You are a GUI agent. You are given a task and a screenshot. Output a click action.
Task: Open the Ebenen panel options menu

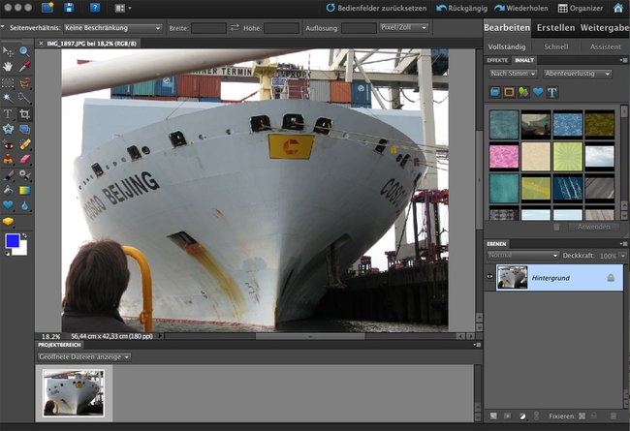[623, 244]
